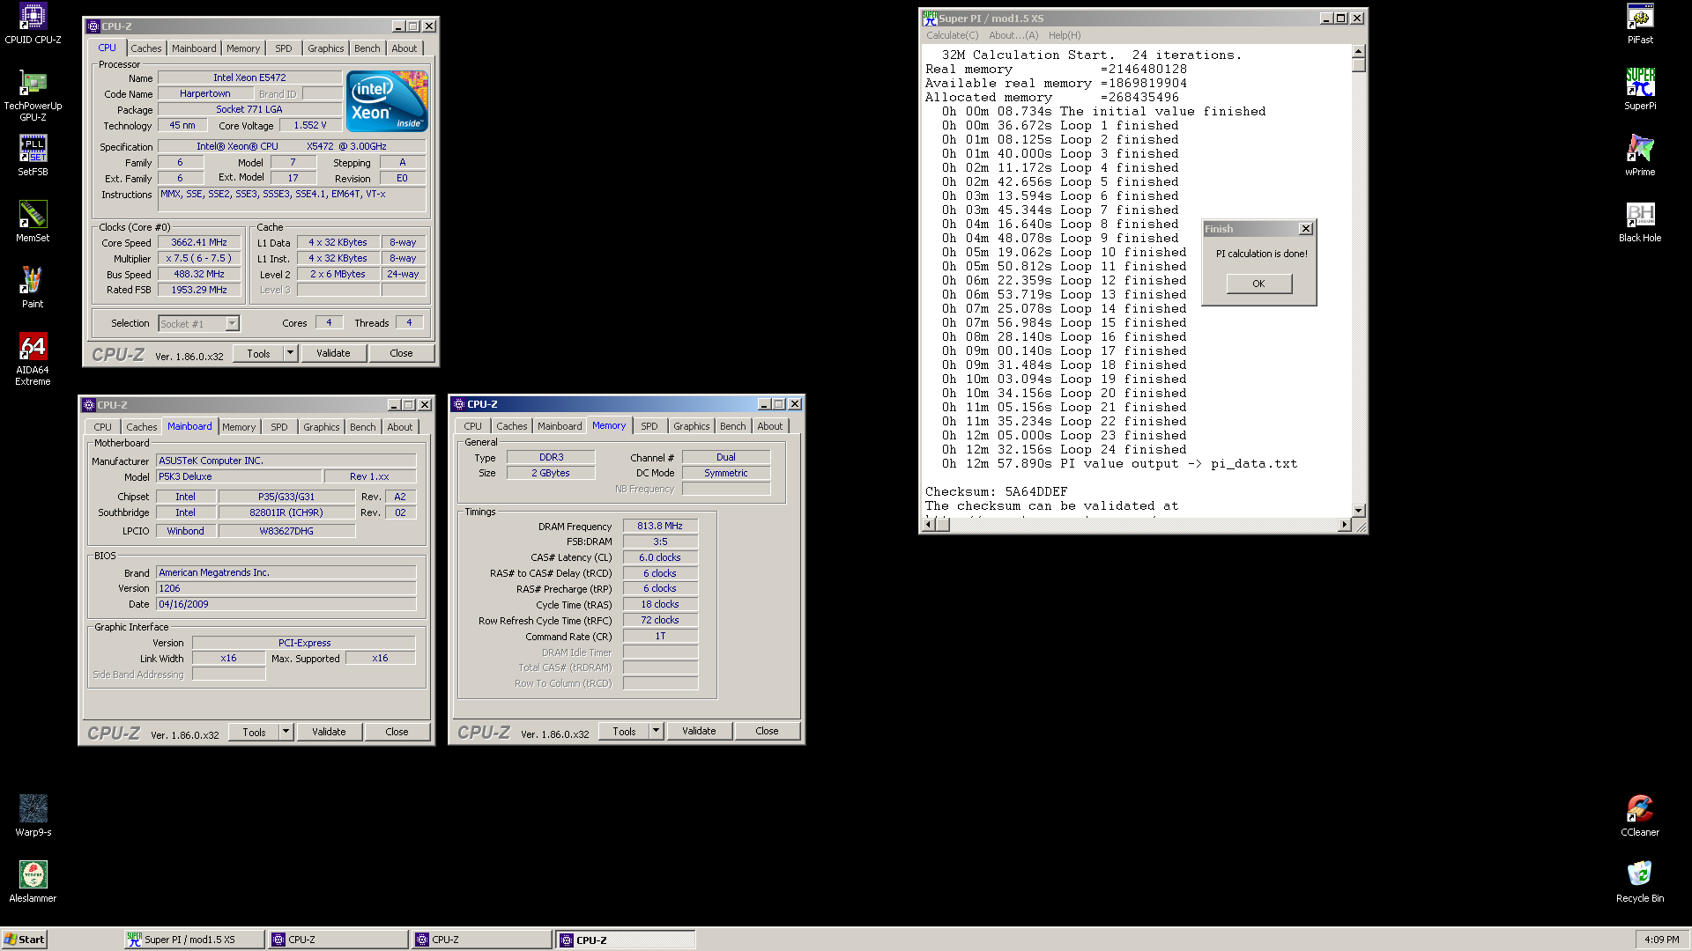Click the DRAM Frequency value 813.8 MHz

click(660, 526)
